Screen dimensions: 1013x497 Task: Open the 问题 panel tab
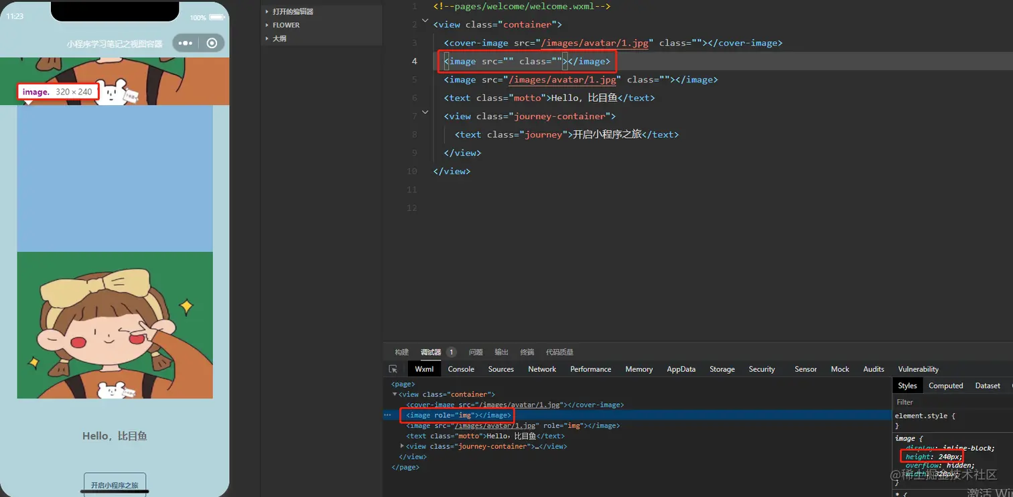[x=476, y=352]
